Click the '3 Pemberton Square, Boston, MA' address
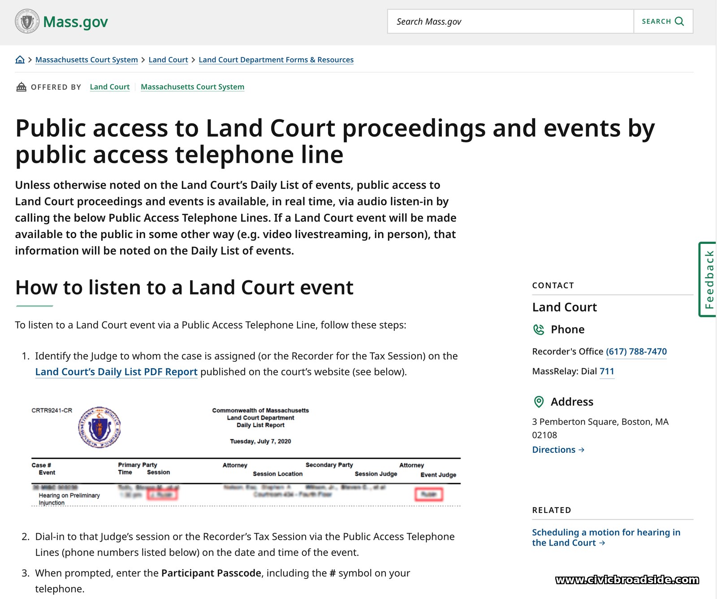The height and width of the screenshot is (599, 717). point(600,428)
